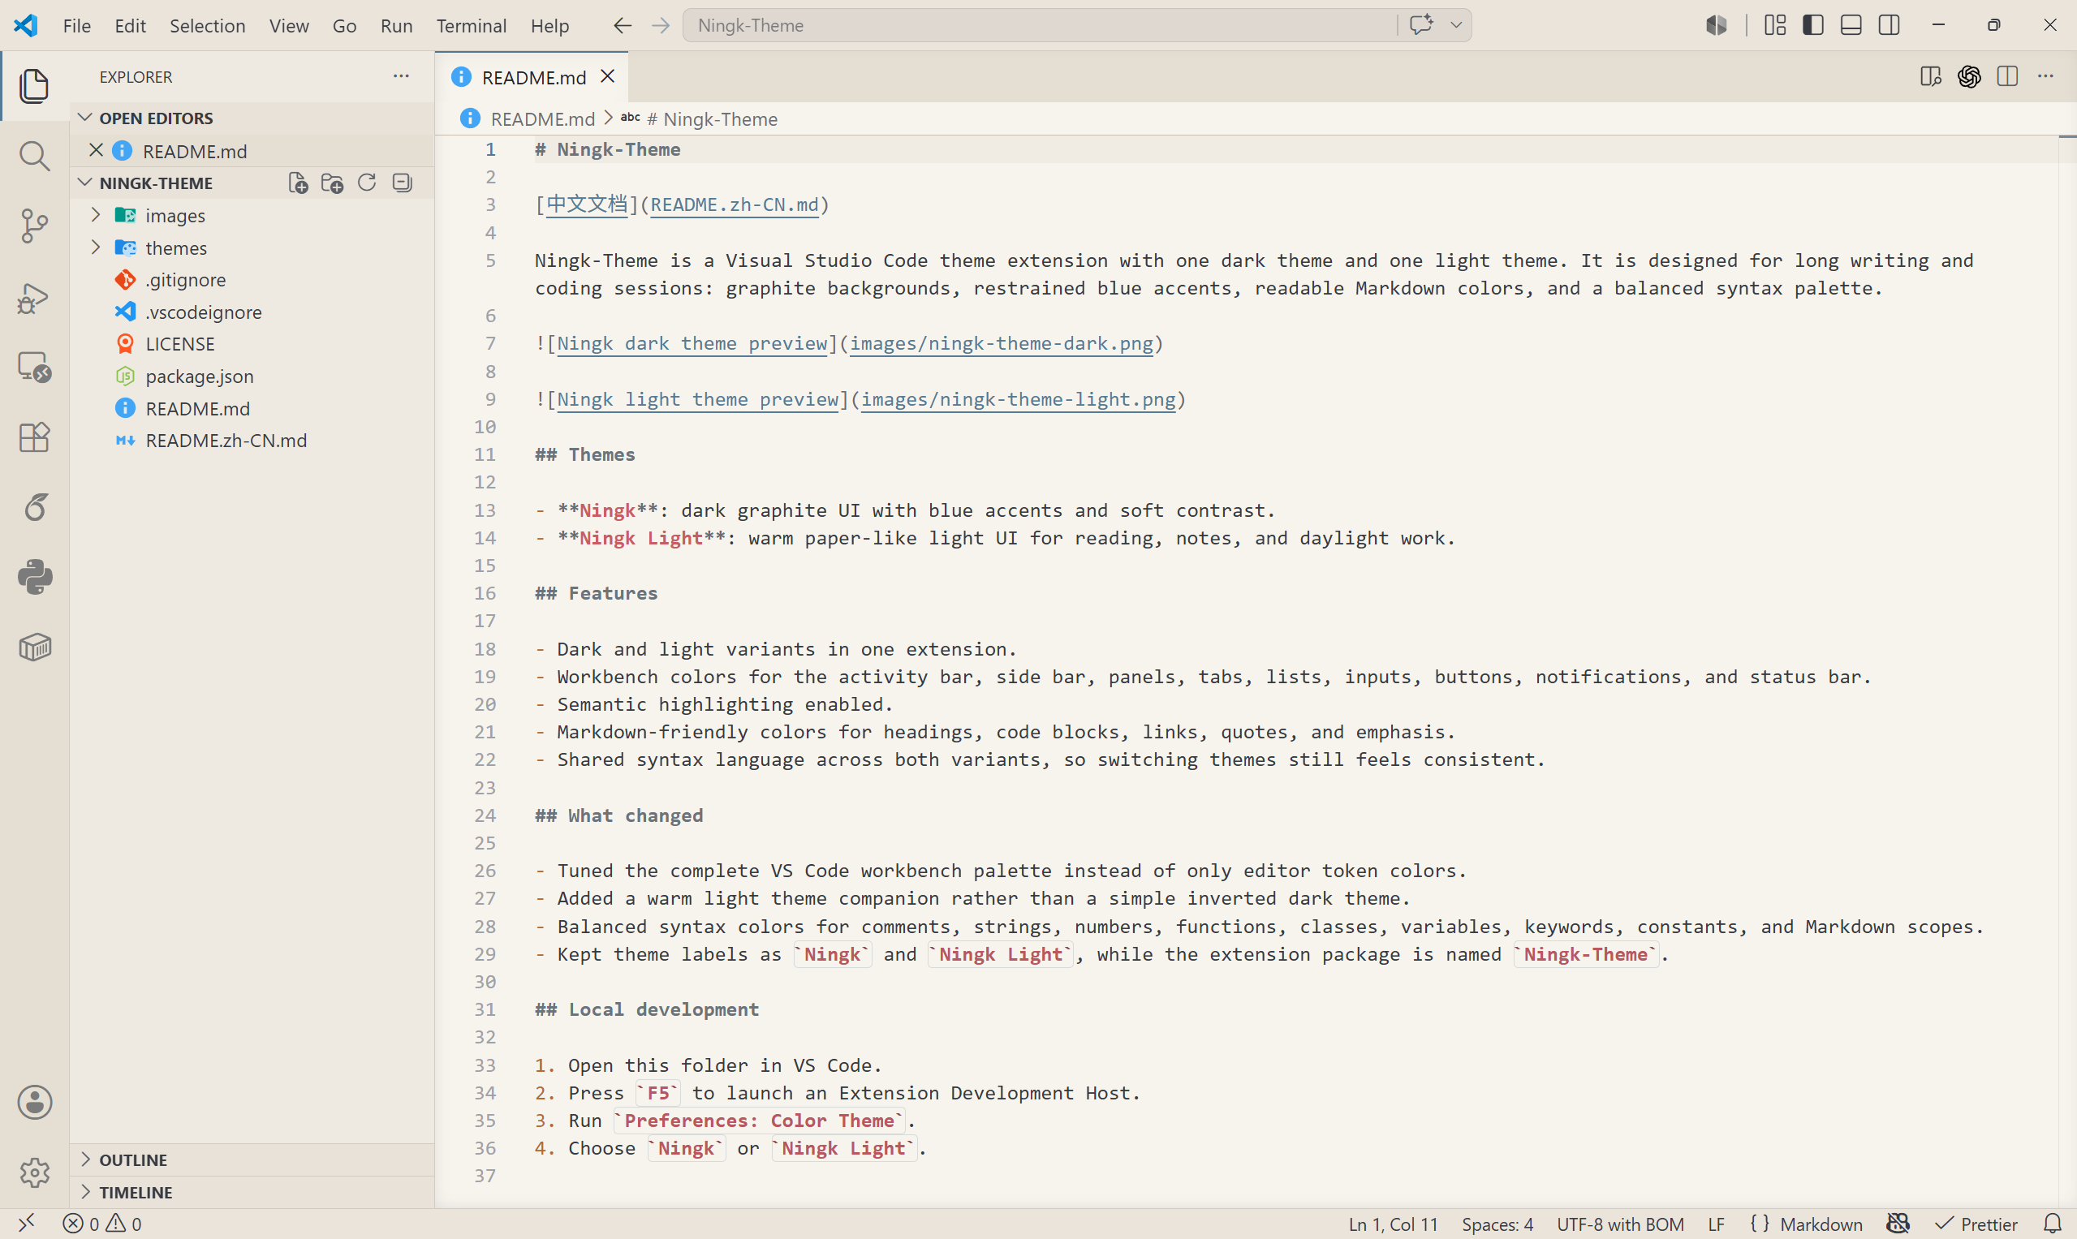Screen dimensions: 2077x1239
Task: Open the chat icon in command center
Action: point(1420,25)
